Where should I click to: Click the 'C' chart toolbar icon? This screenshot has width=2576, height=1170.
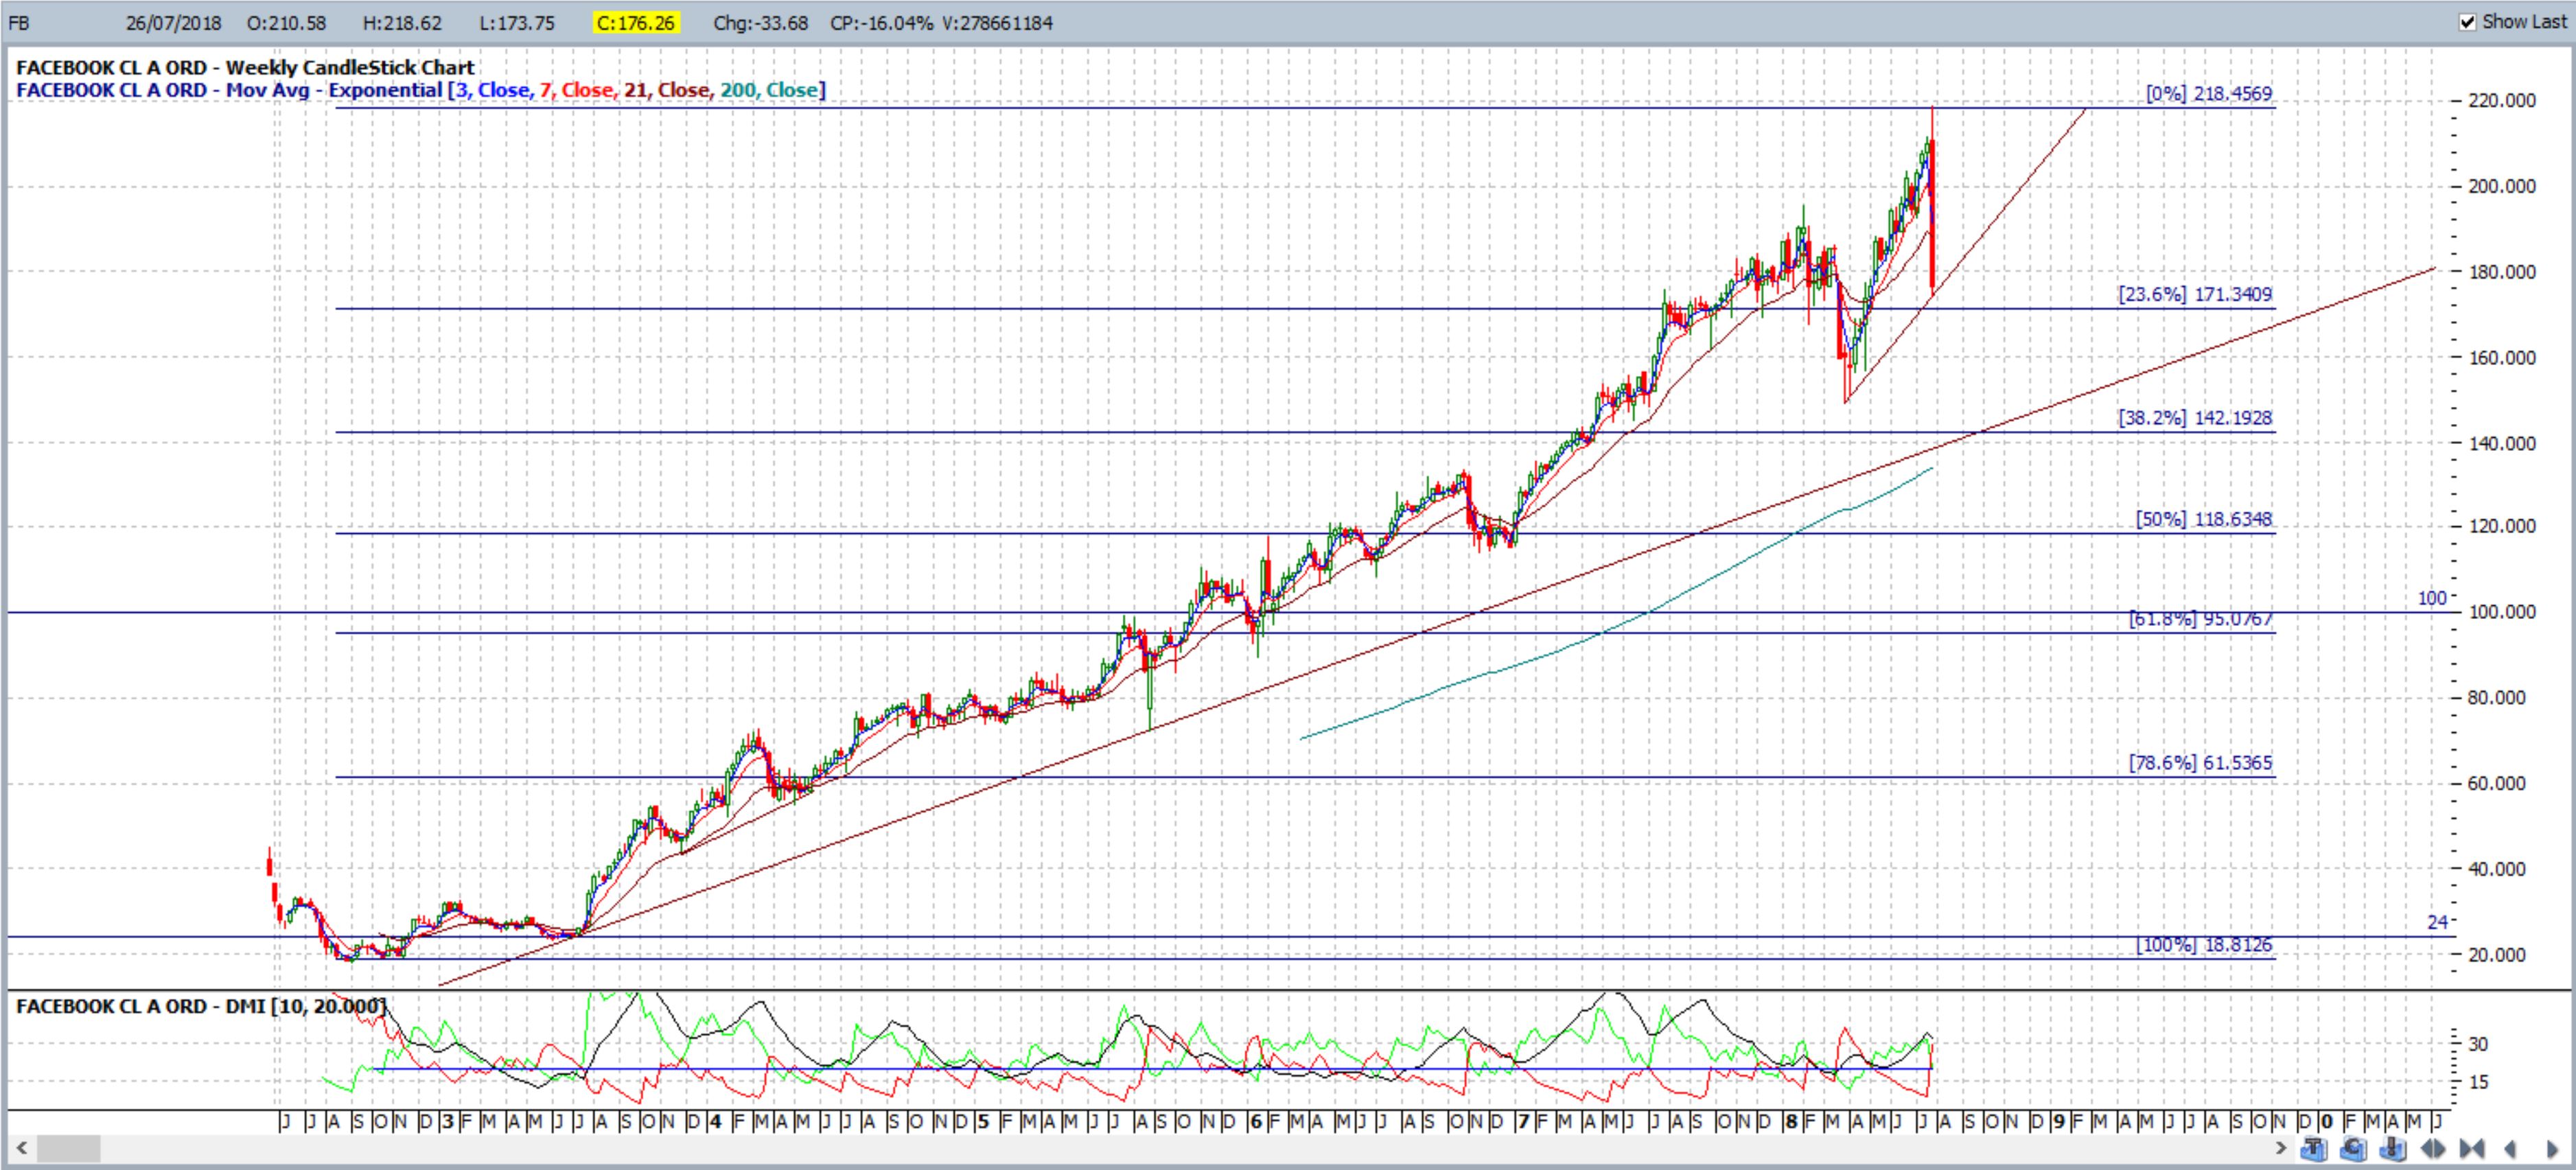point(2354,1149)
